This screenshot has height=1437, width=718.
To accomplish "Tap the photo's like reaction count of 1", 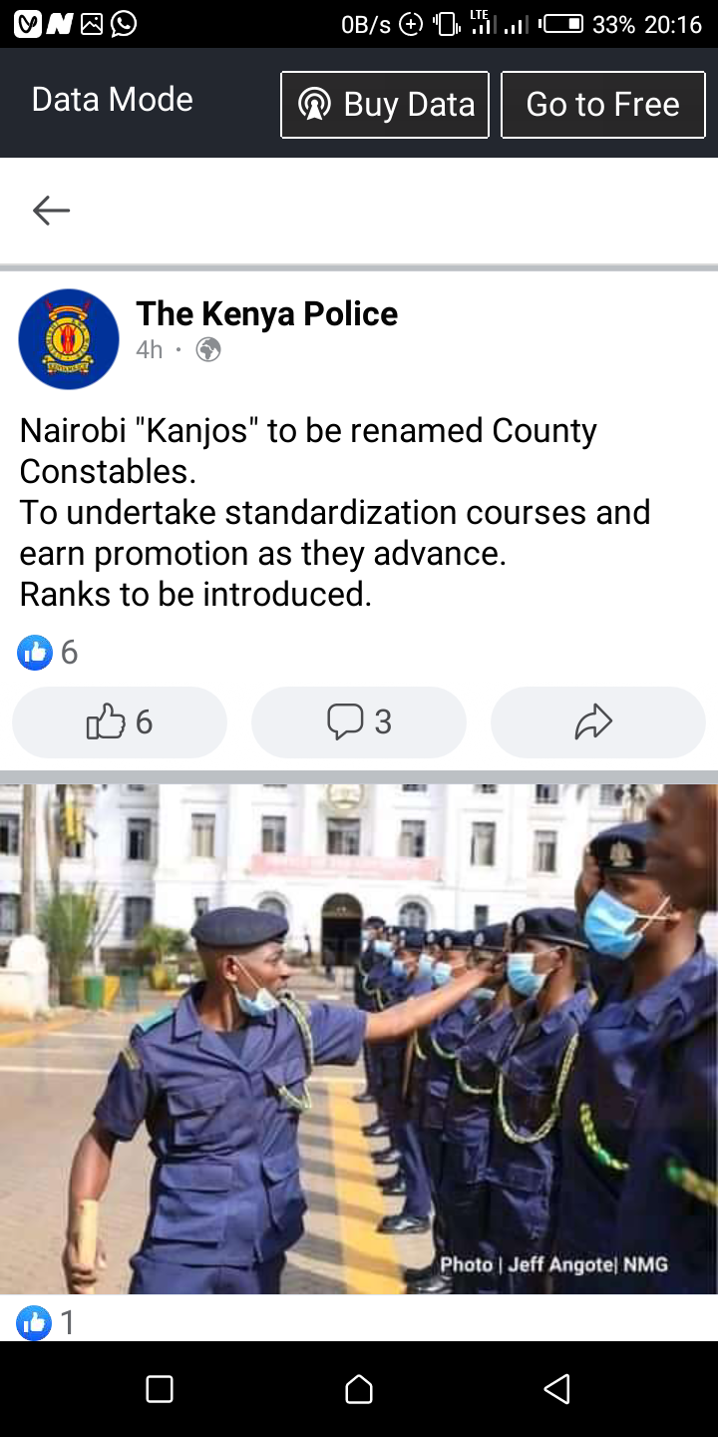I will pyautogui.click(x=47, y=1323).
